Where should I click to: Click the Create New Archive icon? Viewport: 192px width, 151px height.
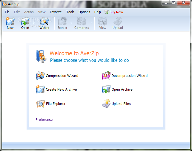40,89
